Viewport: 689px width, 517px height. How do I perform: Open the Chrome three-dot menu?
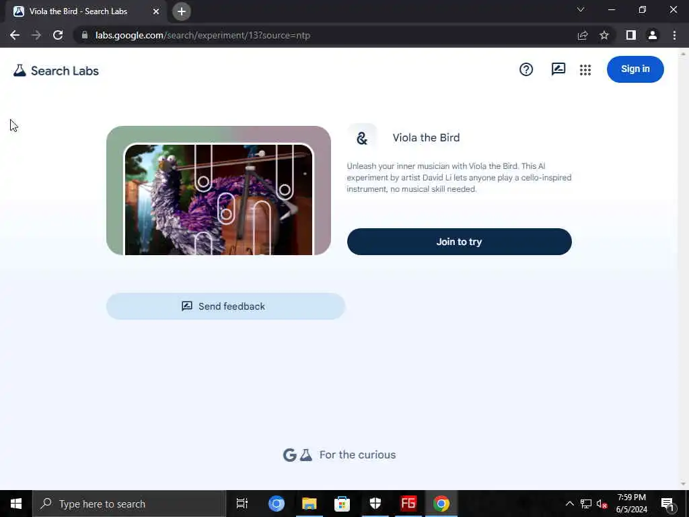coord(674,35)
